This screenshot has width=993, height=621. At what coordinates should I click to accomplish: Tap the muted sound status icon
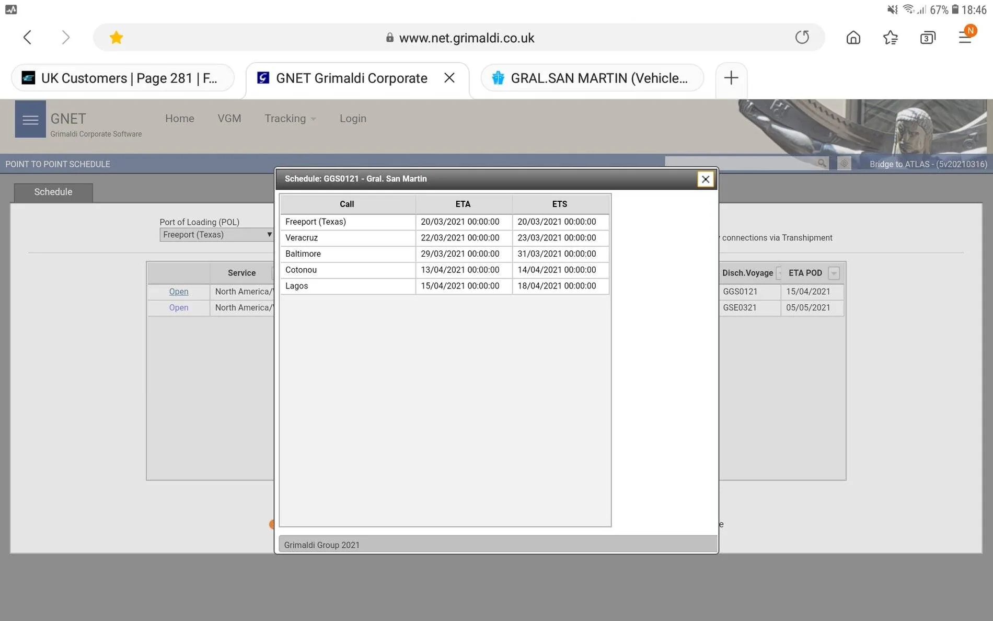(892, 9)
